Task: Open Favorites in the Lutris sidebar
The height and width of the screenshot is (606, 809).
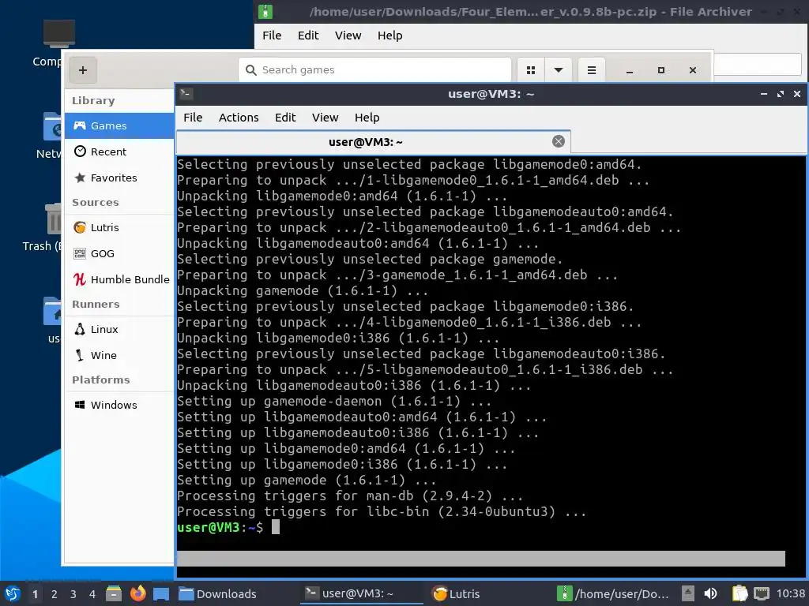Action: point(119,178)
